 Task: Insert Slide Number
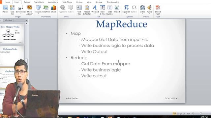tap(110, 10)
